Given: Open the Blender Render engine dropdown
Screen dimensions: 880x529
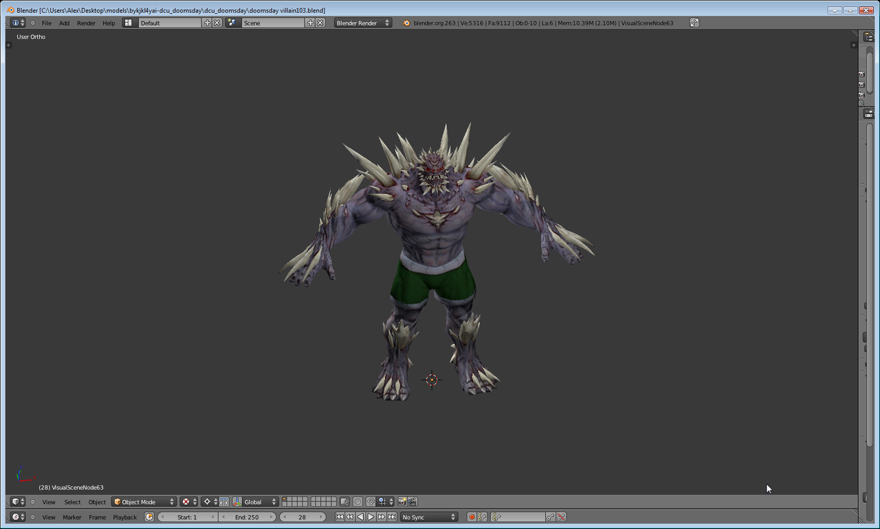Looking at the screenshot, I should coord(363,23).
